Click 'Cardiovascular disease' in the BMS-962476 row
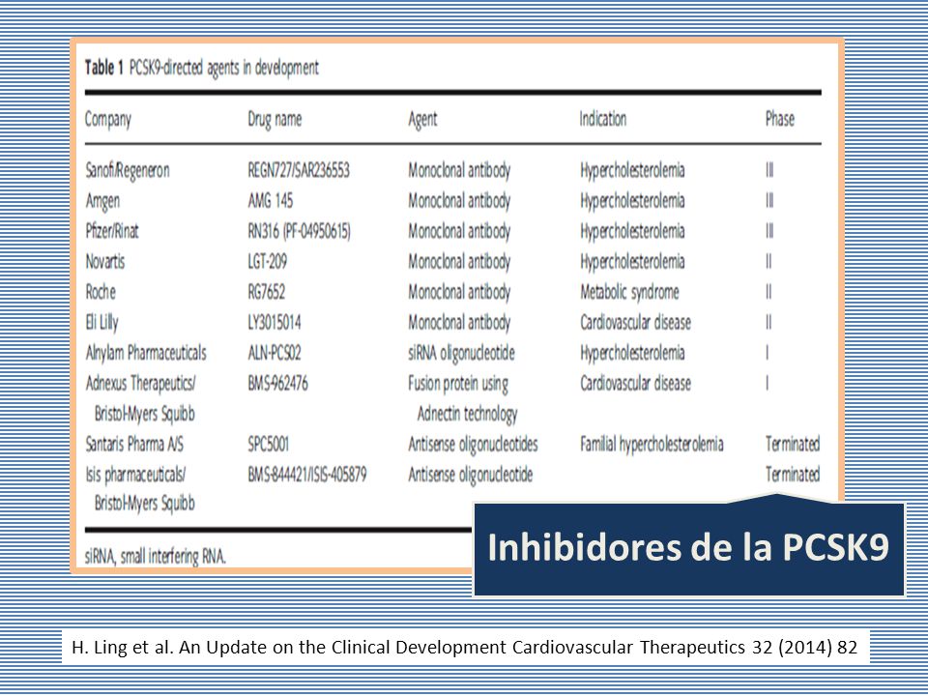928x696 pixels. point(635,384)
